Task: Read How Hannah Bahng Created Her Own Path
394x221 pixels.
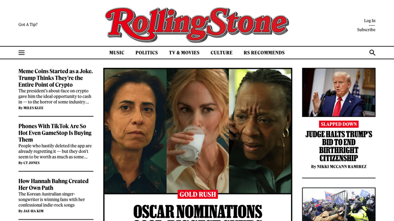Action: [x=53, y=185]
